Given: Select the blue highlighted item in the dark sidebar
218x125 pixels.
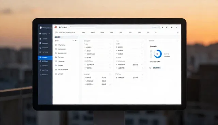Looking at the screenshot, I should [x=45, y=57].
